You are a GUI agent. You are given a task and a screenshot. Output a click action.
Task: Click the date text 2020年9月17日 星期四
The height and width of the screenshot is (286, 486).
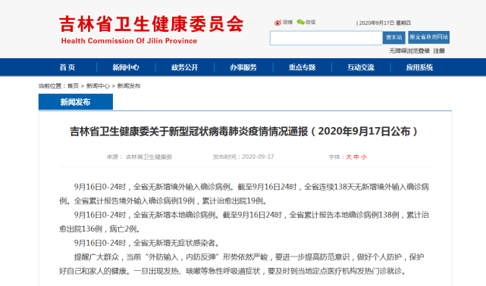point(384,23)
